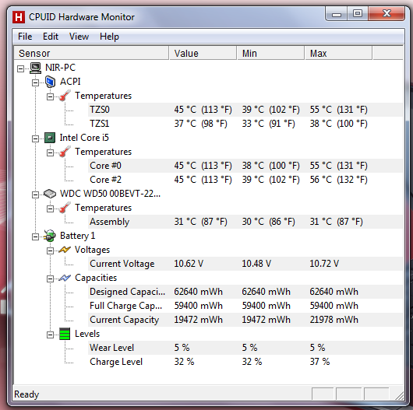The image size is (413, 410).
Task: Select the Current Voltage row
Action: [245, 264]
